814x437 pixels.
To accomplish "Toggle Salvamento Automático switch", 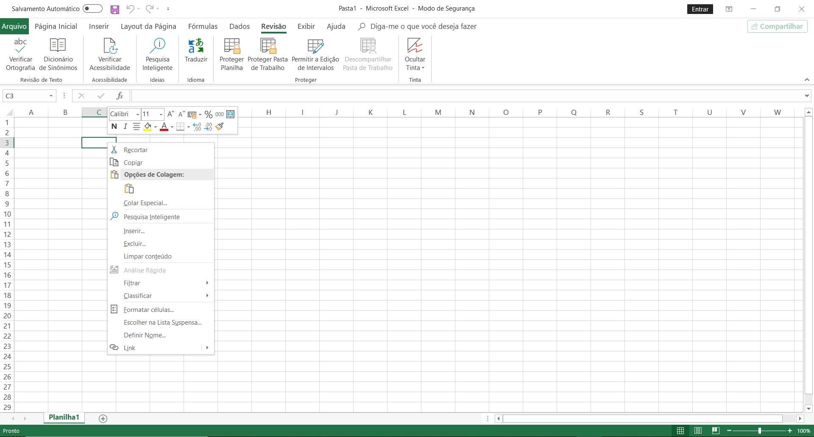I will [x=92, y=8].
